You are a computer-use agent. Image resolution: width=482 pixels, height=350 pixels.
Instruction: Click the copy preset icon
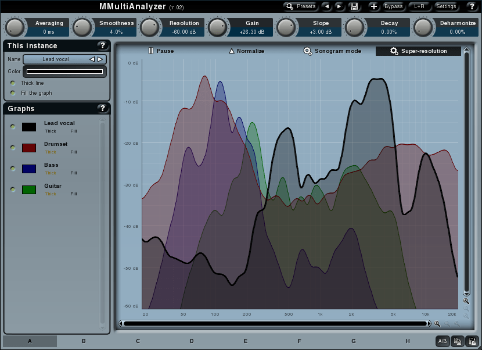point(458,341)
